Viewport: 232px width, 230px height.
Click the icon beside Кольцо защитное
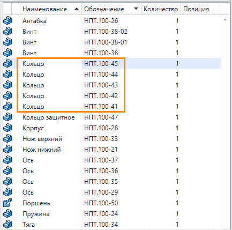click(8, 117)
